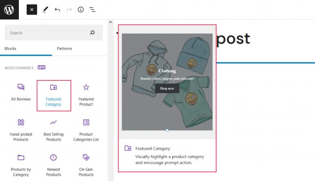The width and height of the screenshot is (315, 181).
Task: Open the document details info icon
Action: [x=81, y=9]
